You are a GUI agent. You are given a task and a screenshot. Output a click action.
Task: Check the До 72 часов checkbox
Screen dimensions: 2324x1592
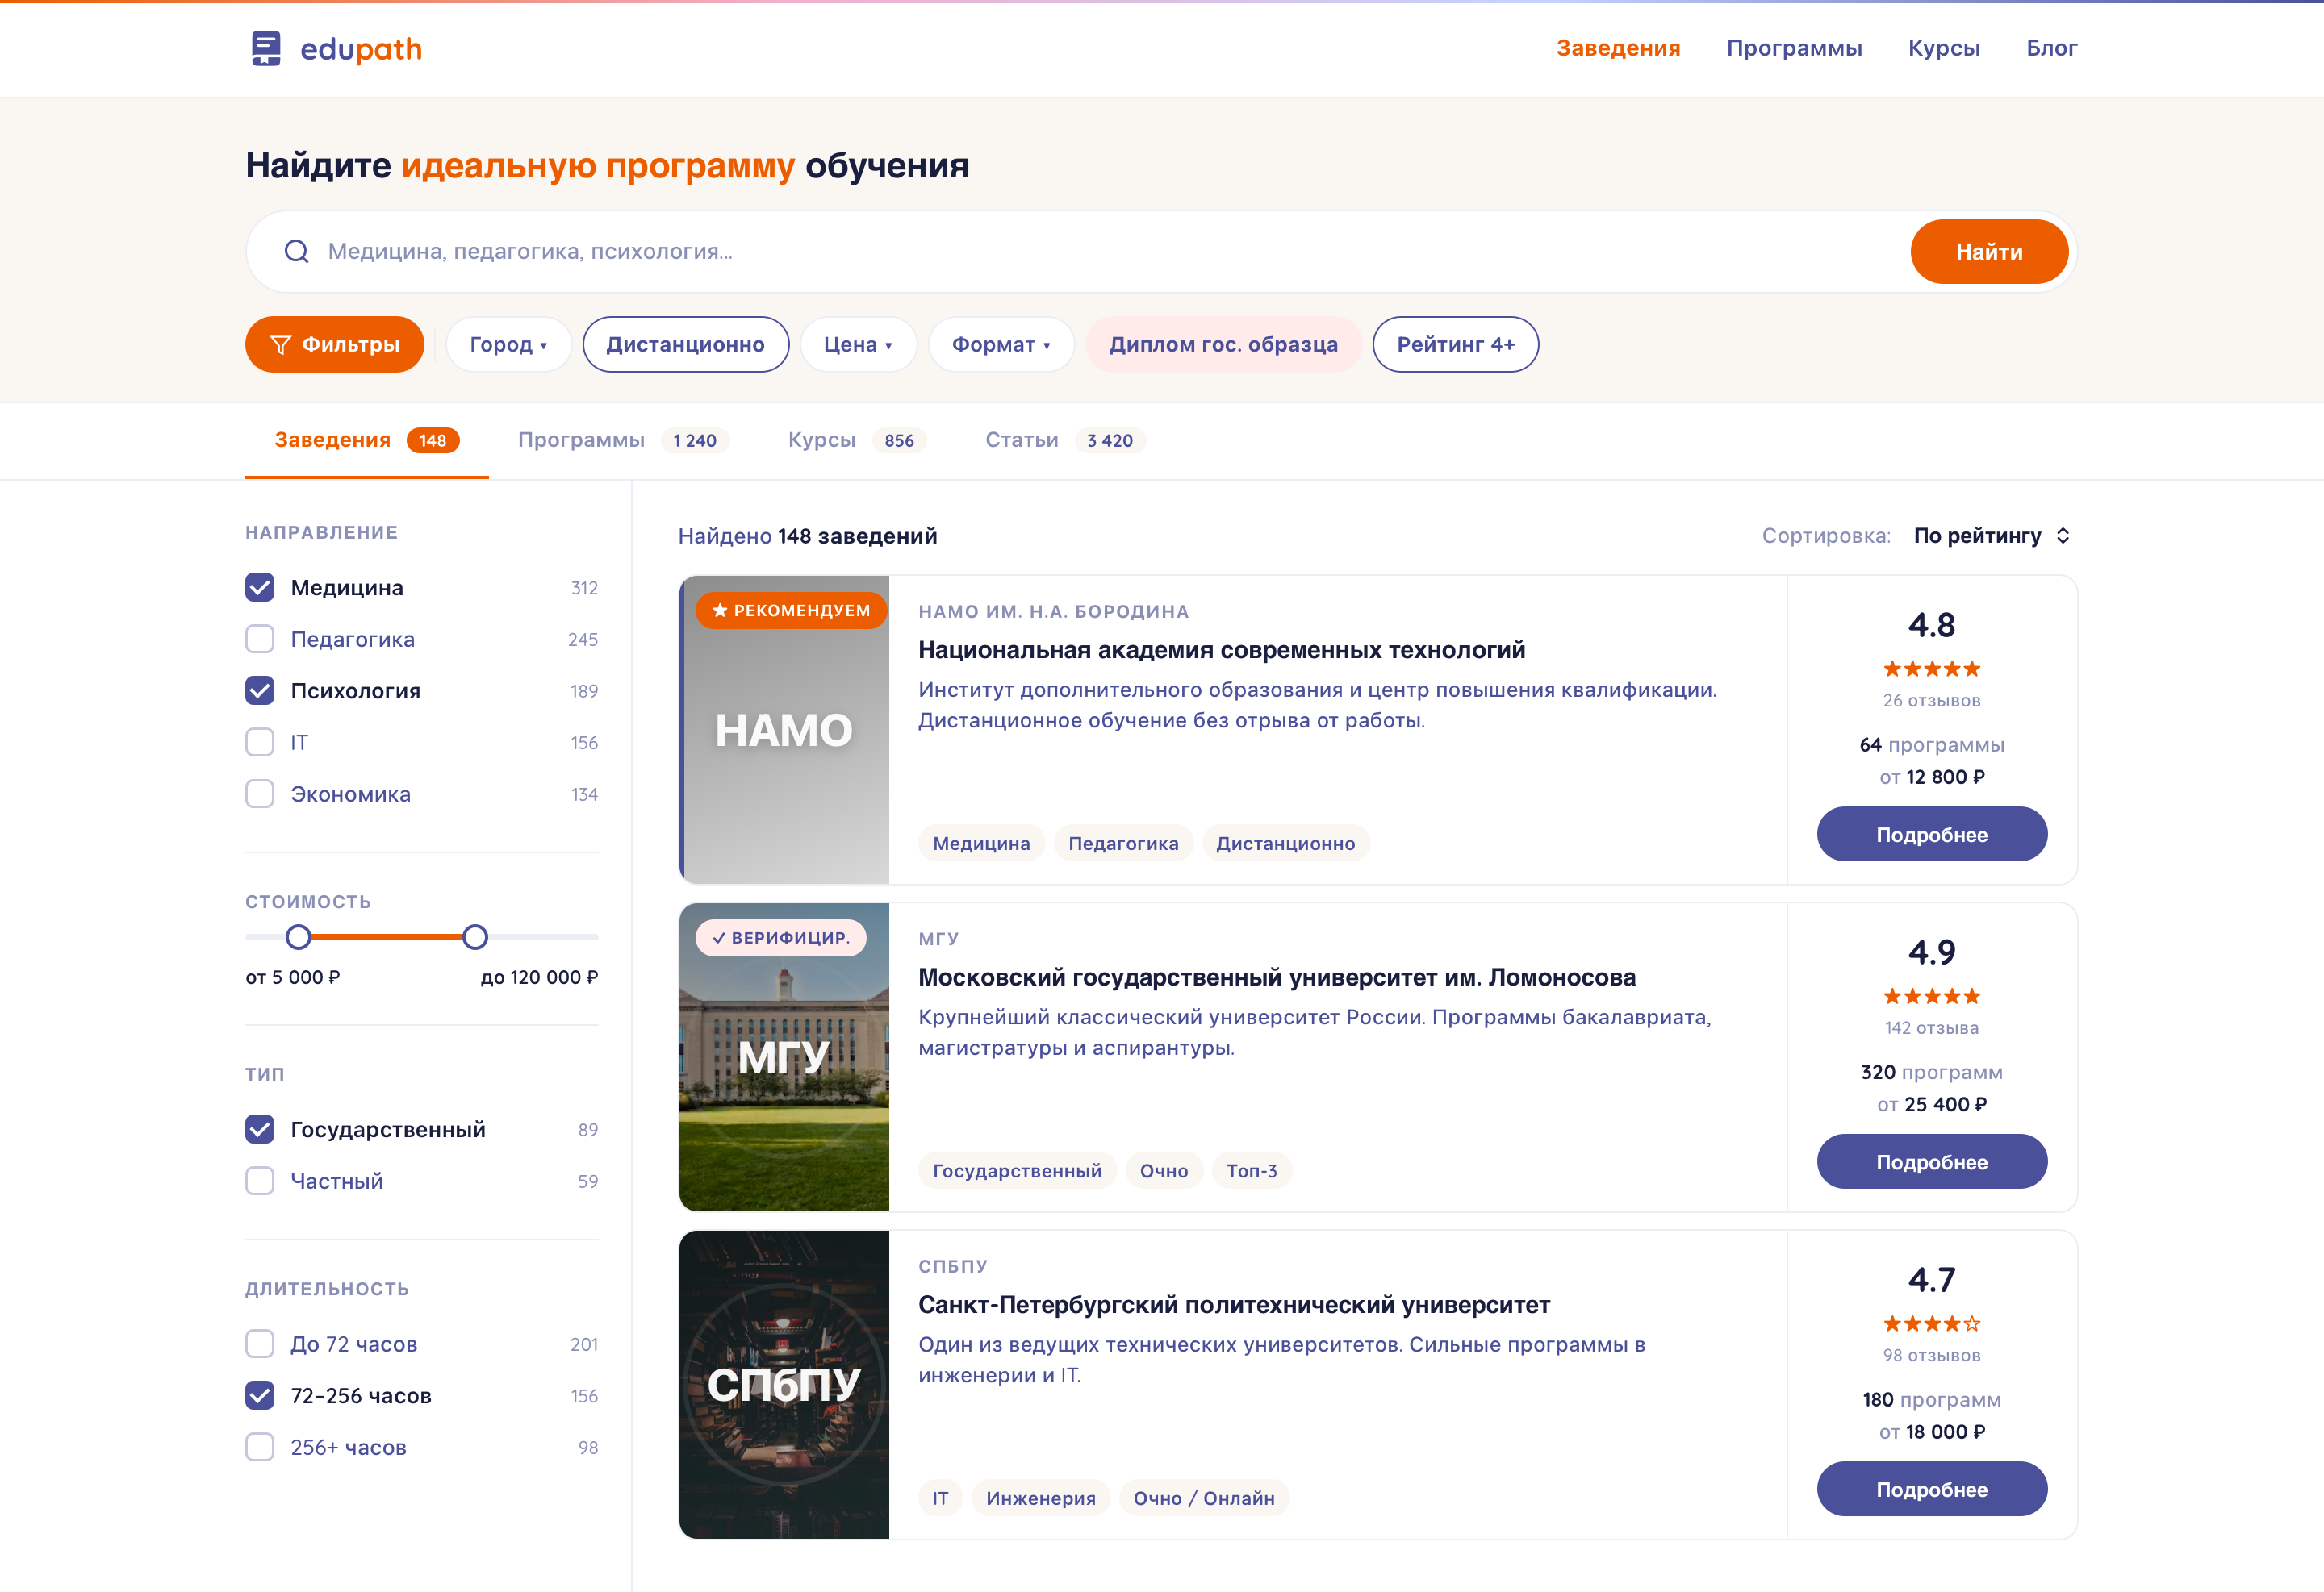tap(260, 1343)
